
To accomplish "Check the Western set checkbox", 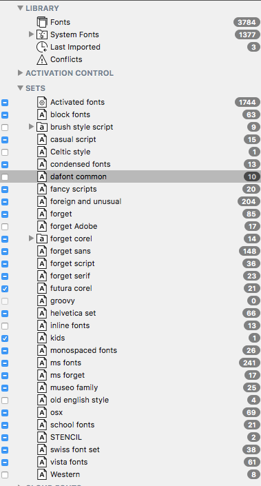I will click(x=5, y=474).
